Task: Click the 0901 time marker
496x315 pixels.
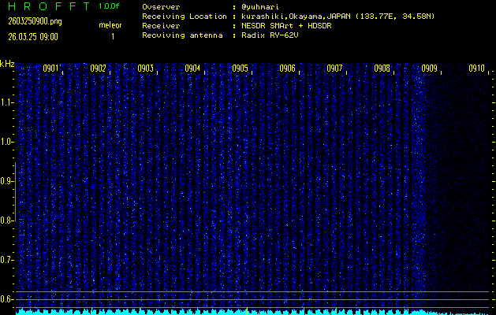Action: 50,69
